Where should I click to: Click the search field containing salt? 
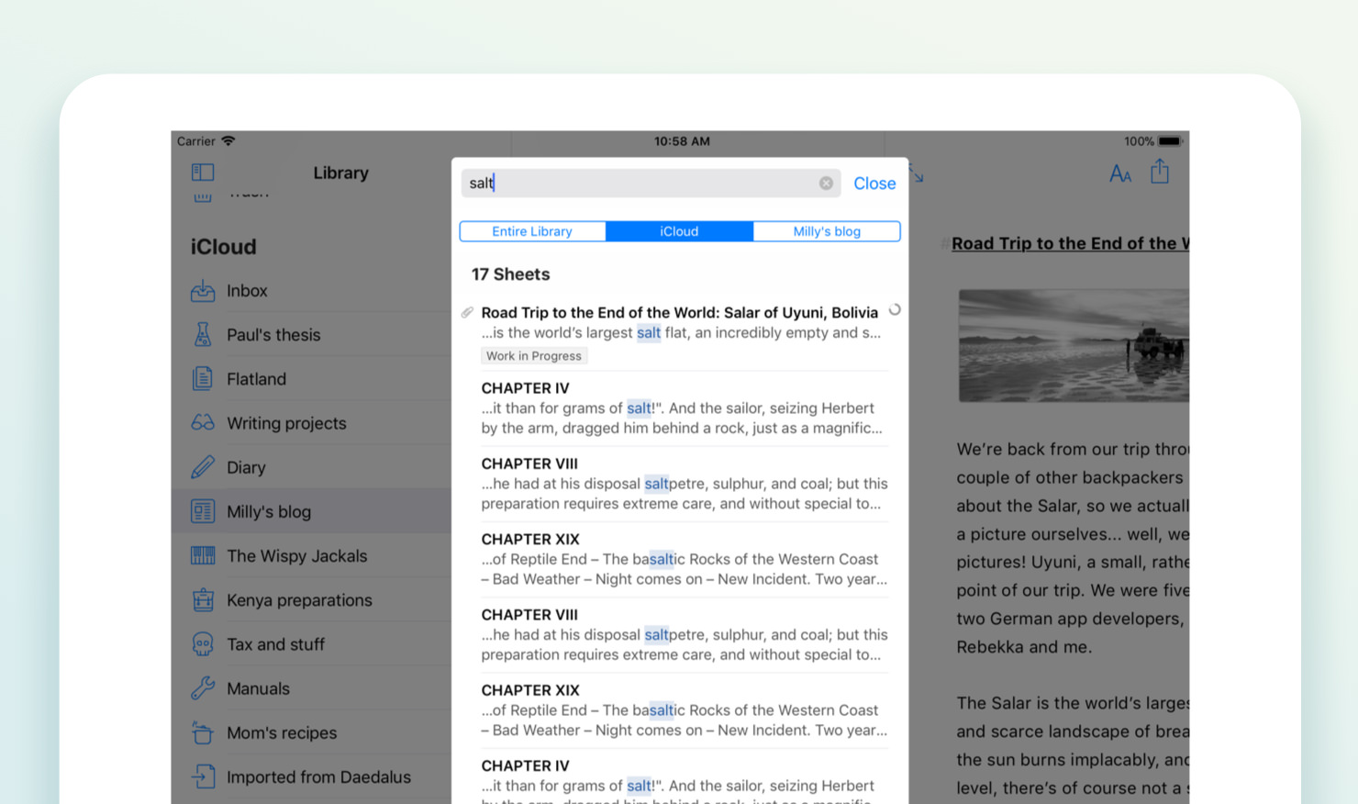(651, 184)
